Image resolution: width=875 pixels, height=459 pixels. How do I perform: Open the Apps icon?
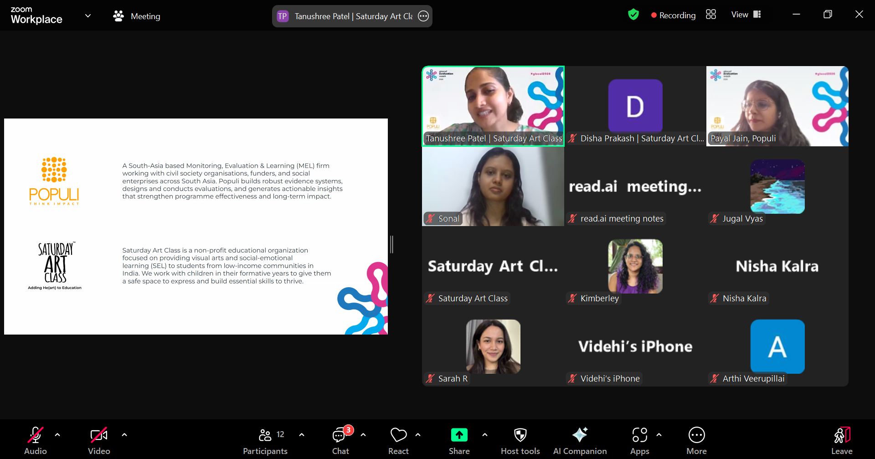coord(640,435)
